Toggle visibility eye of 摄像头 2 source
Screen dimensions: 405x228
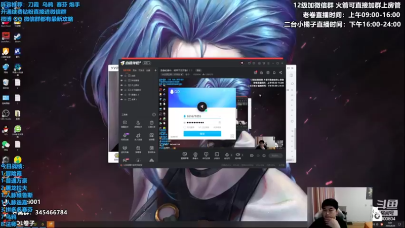(x=121, y=95)
